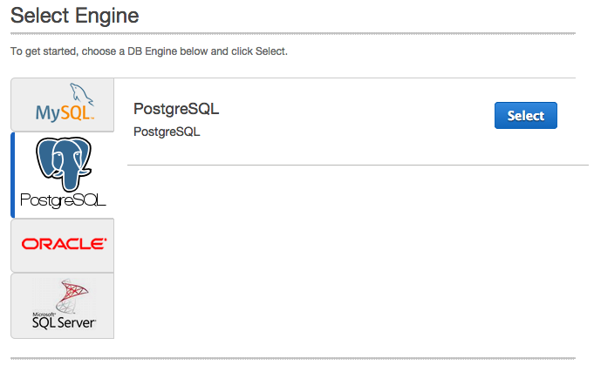Image resolution: width=594 pixels, height=372 pixels.
Task: Click the blue selected-tab indicator bar
Action: click(12, 174)
